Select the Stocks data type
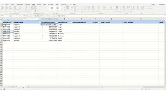Viewport: 166px width, 93px height. click(52, 9)
